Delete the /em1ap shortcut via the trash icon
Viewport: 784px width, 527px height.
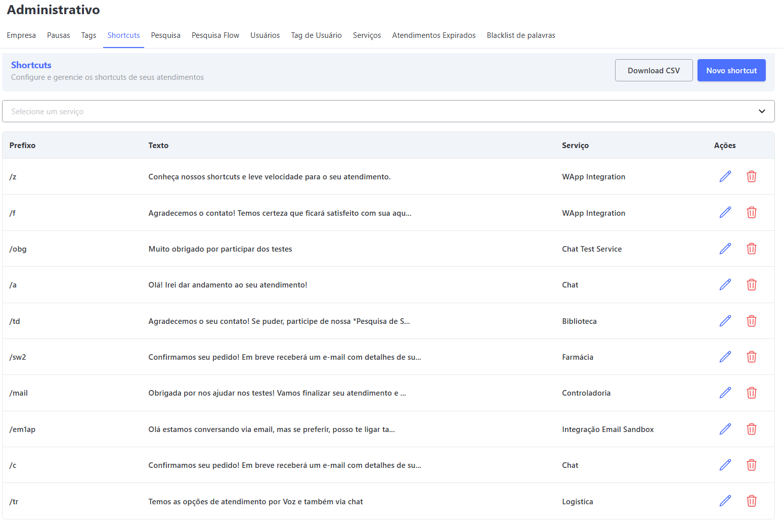(x=752, y=429)
